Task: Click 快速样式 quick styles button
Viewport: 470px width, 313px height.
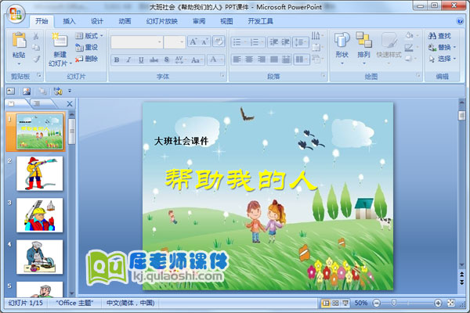Action: [389, 48]
